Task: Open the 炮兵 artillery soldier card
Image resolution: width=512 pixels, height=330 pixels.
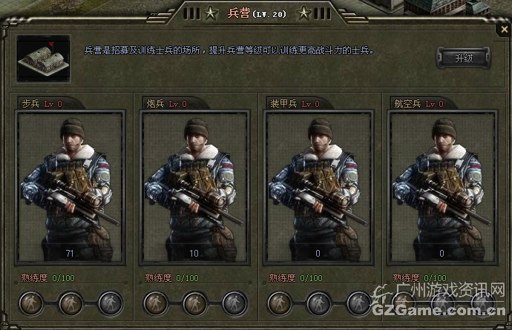Action: pos(194,188)
